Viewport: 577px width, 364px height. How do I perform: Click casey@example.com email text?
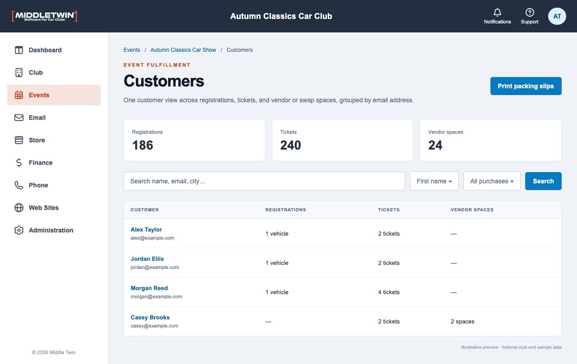tap(154, 326)
